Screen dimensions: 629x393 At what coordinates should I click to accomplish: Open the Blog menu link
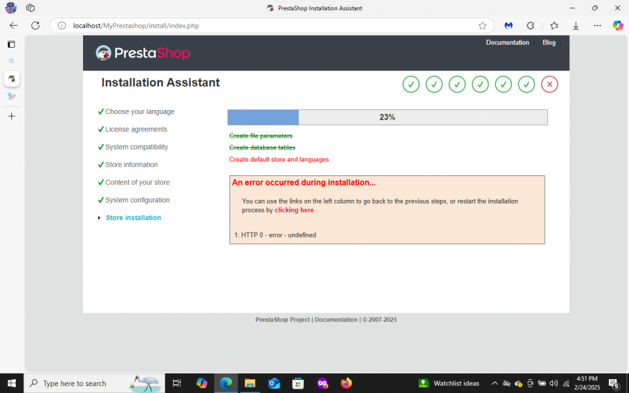coord(548,42)
